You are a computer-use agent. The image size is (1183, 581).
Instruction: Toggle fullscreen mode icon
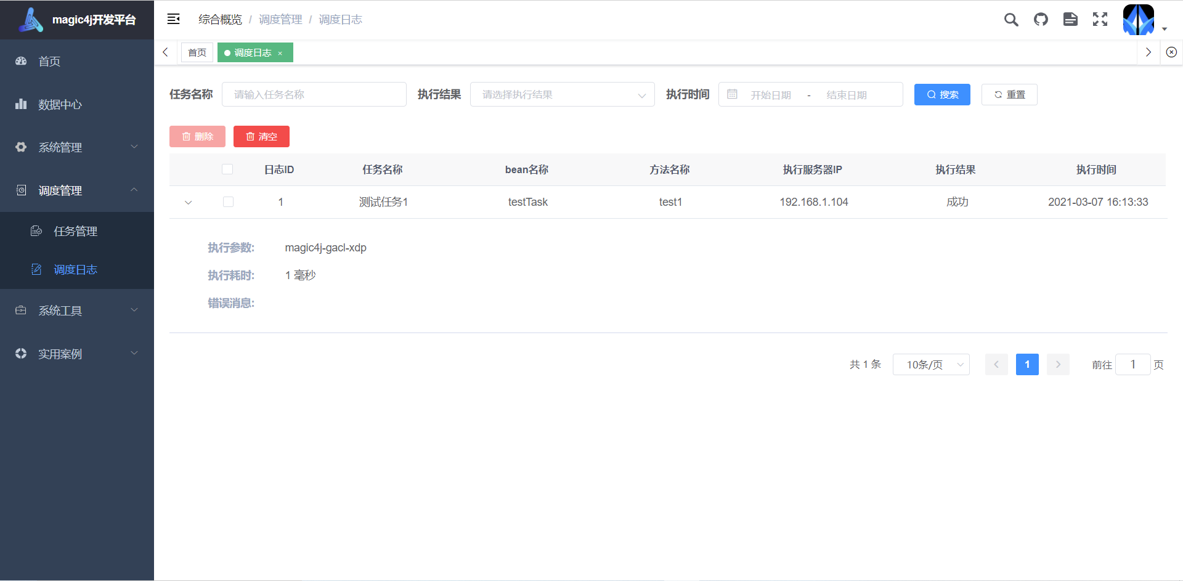pyautogui.click(x=1100, y=20)
